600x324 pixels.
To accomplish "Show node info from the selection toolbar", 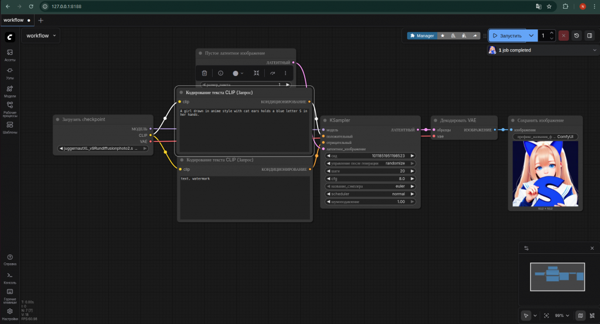I will 220,73.
